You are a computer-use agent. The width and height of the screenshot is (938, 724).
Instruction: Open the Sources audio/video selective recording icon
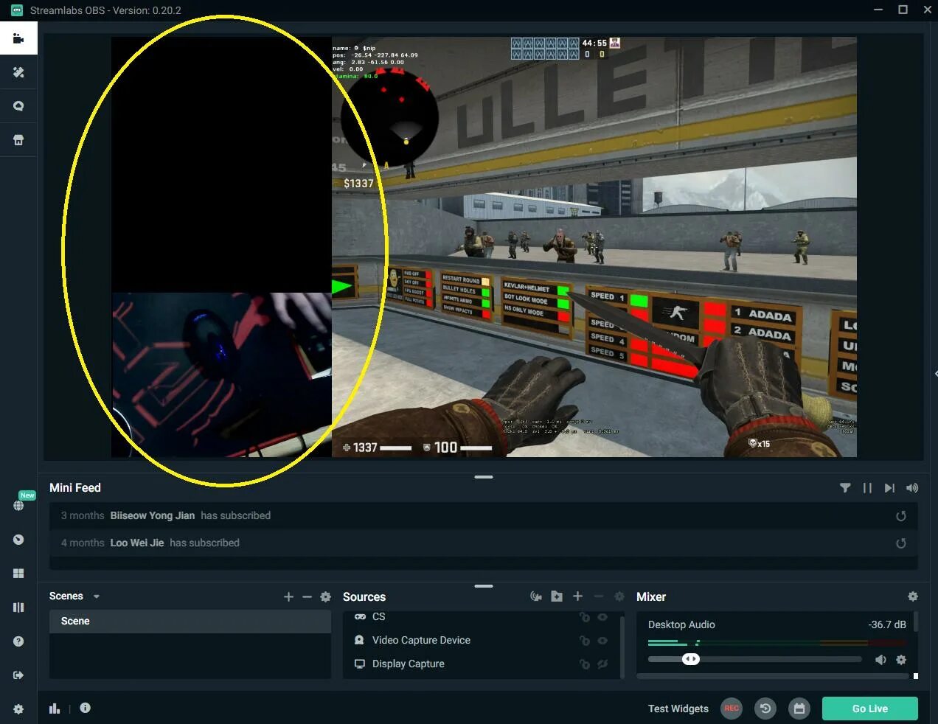536,596
